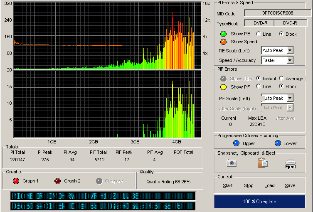The height and width of the screenshot is (212, 313).
Task: Click the Max LBA value 22D91E
Action: tap(257, 124)
